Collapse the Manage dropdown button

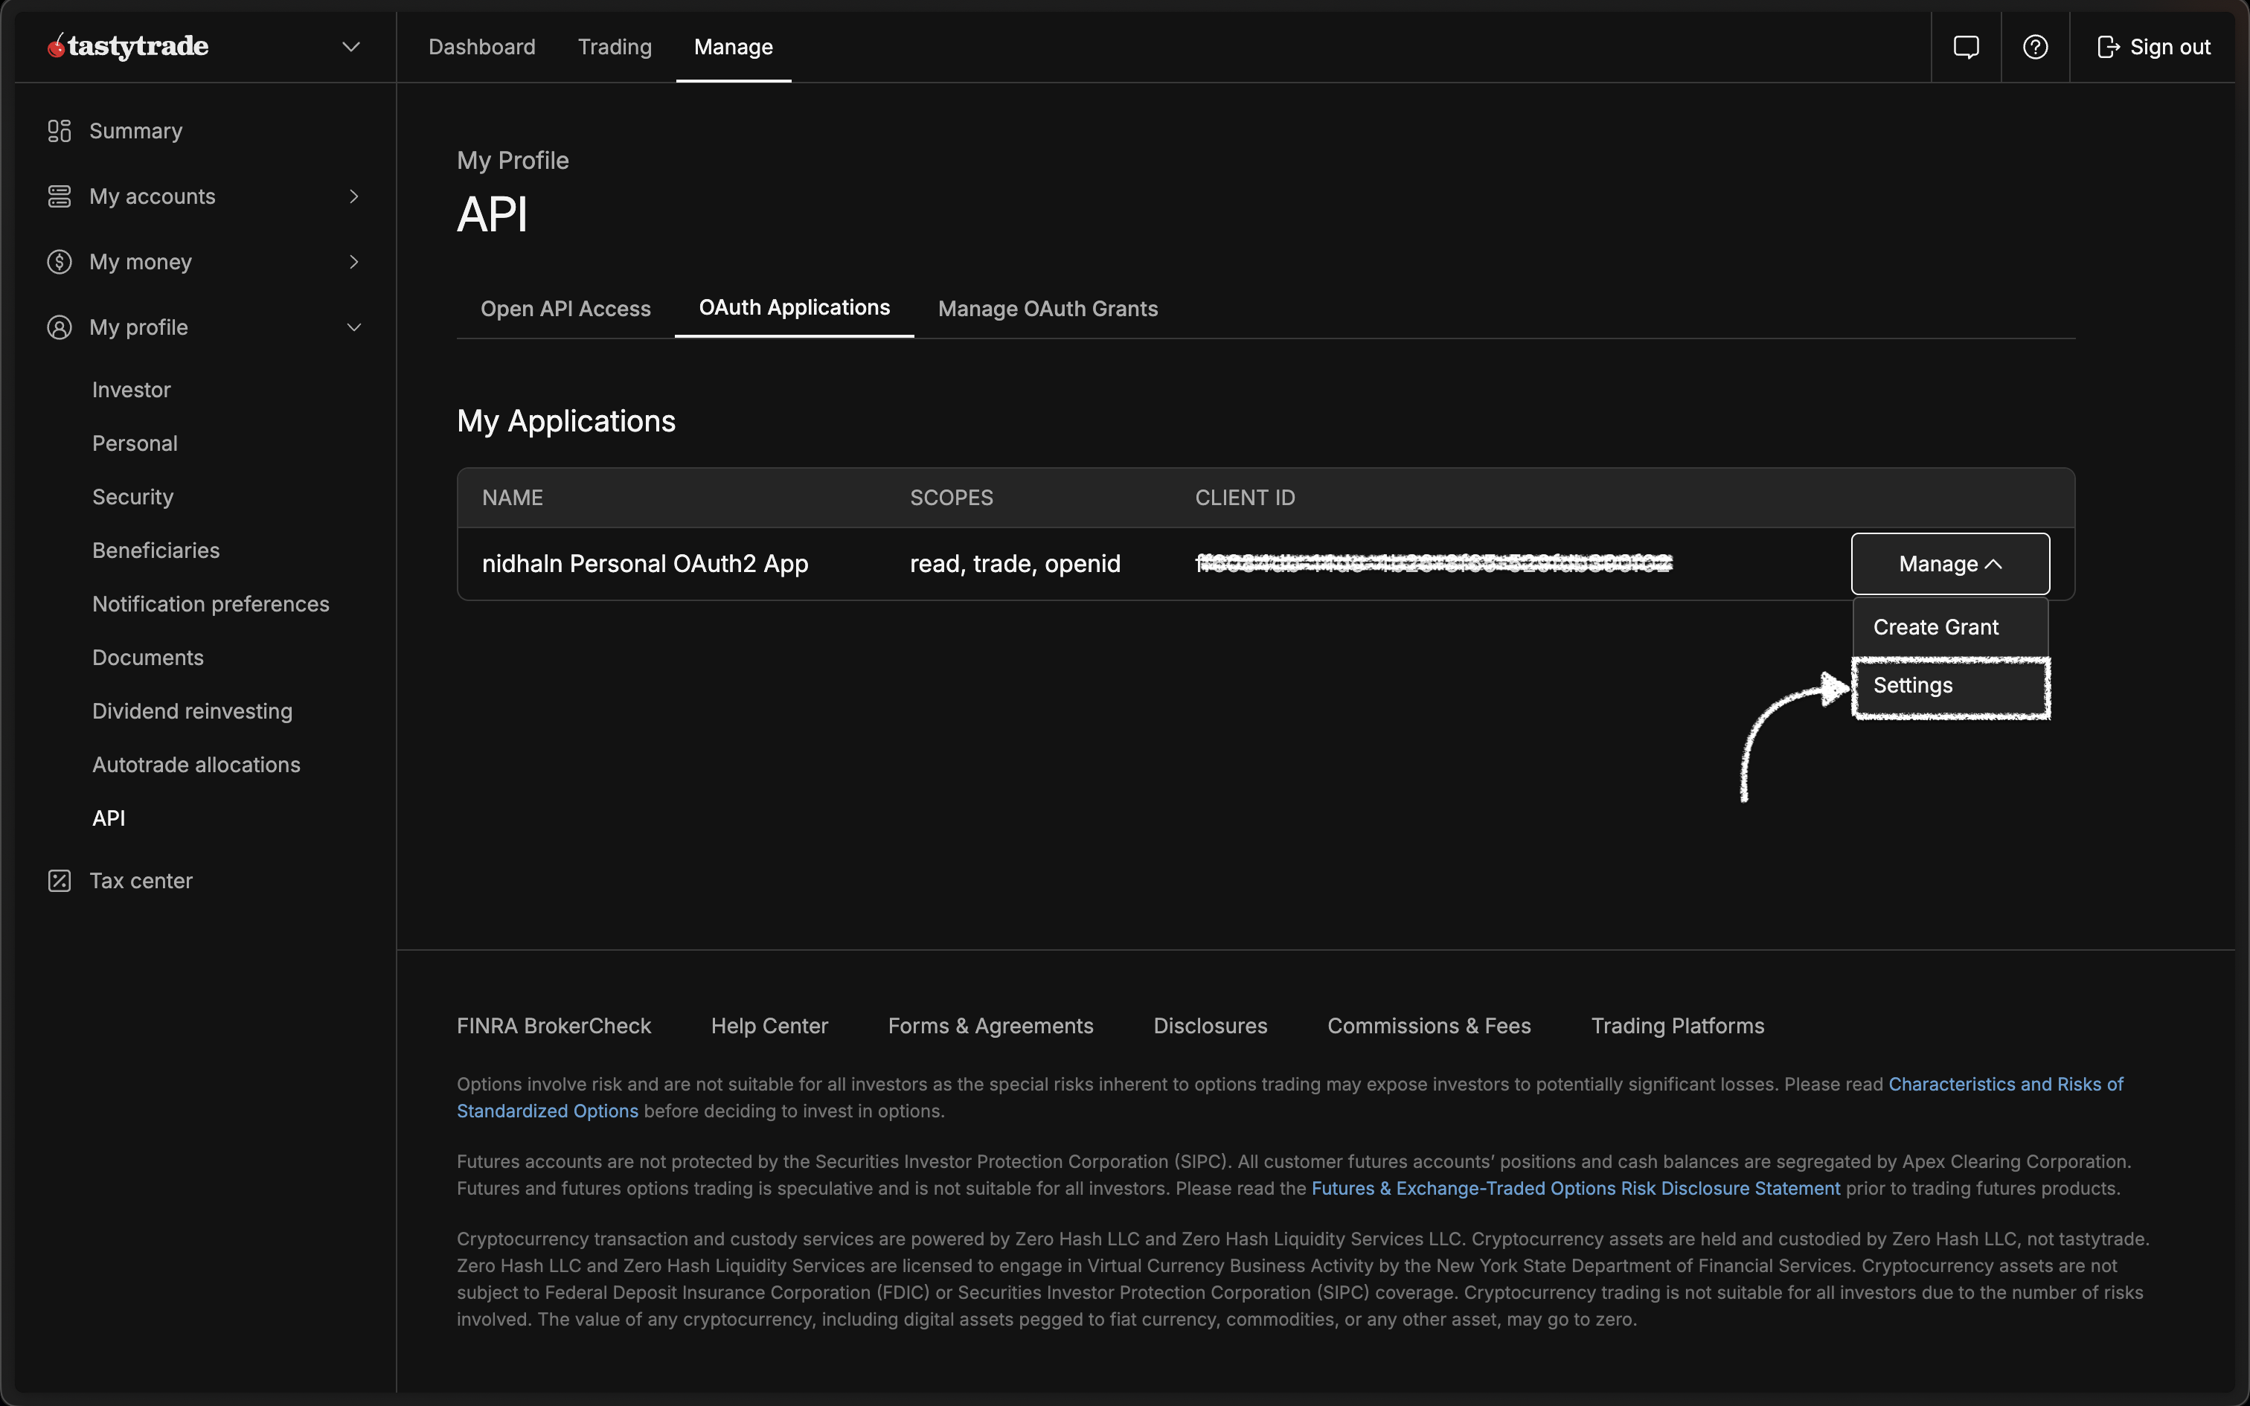coord(1949,562)
